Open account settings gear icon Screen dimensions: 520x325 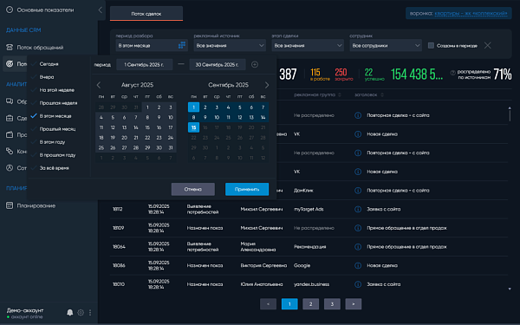click(x=81, y=312)
